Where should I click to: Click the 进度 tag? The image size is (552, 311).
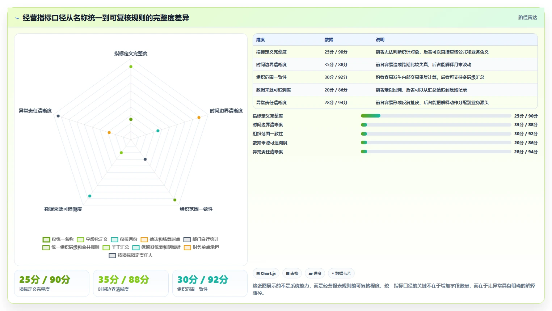point(315,273)
